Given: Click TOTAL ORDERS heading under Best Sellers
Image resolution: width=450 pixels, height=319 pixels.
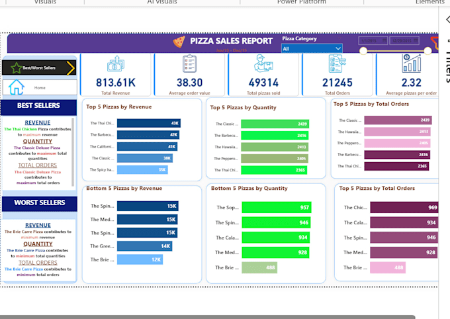Looking at the screenshot, I should [38, 165].
